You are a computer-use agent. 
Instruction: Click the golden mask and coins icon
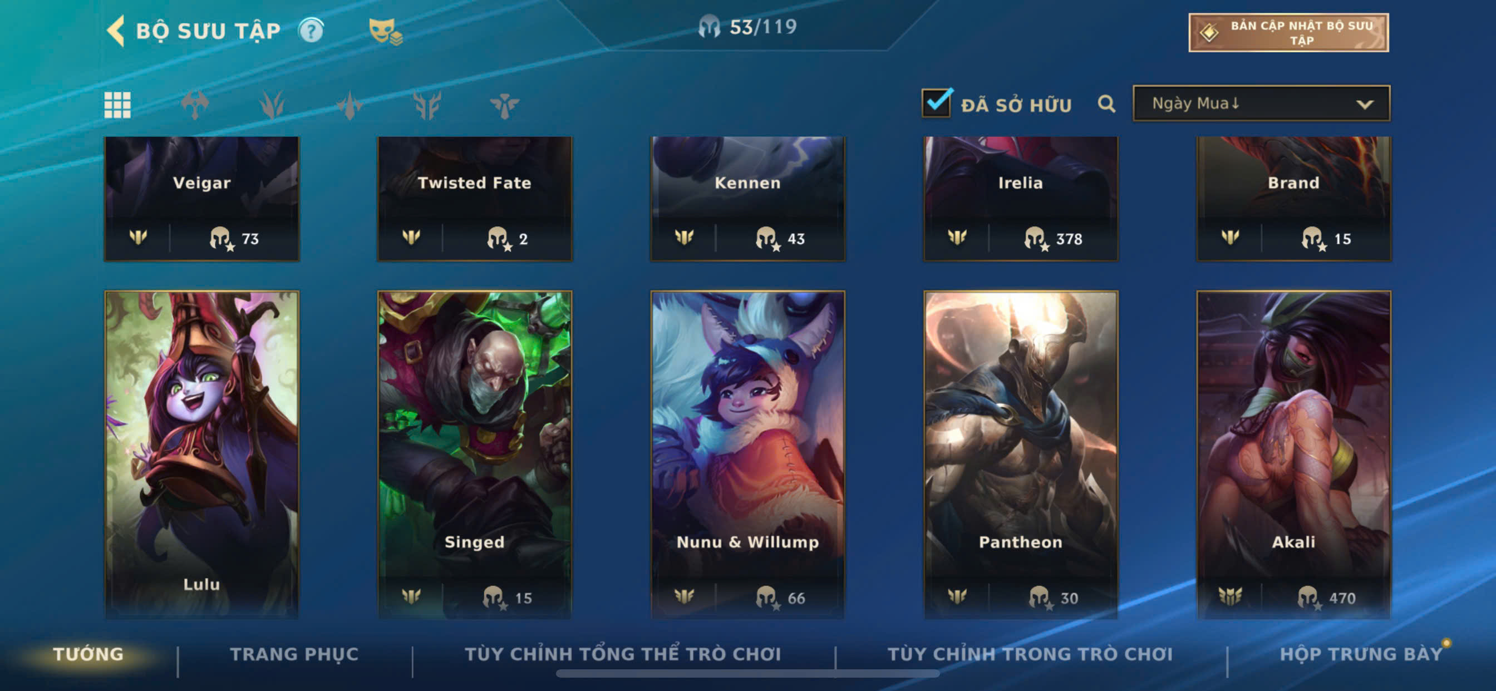[x=386, y=32]
